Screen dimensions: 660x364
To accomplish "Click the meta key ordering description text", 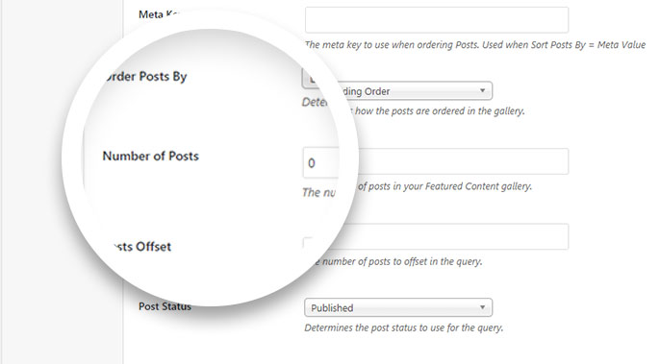I will (x=475, y=45).
